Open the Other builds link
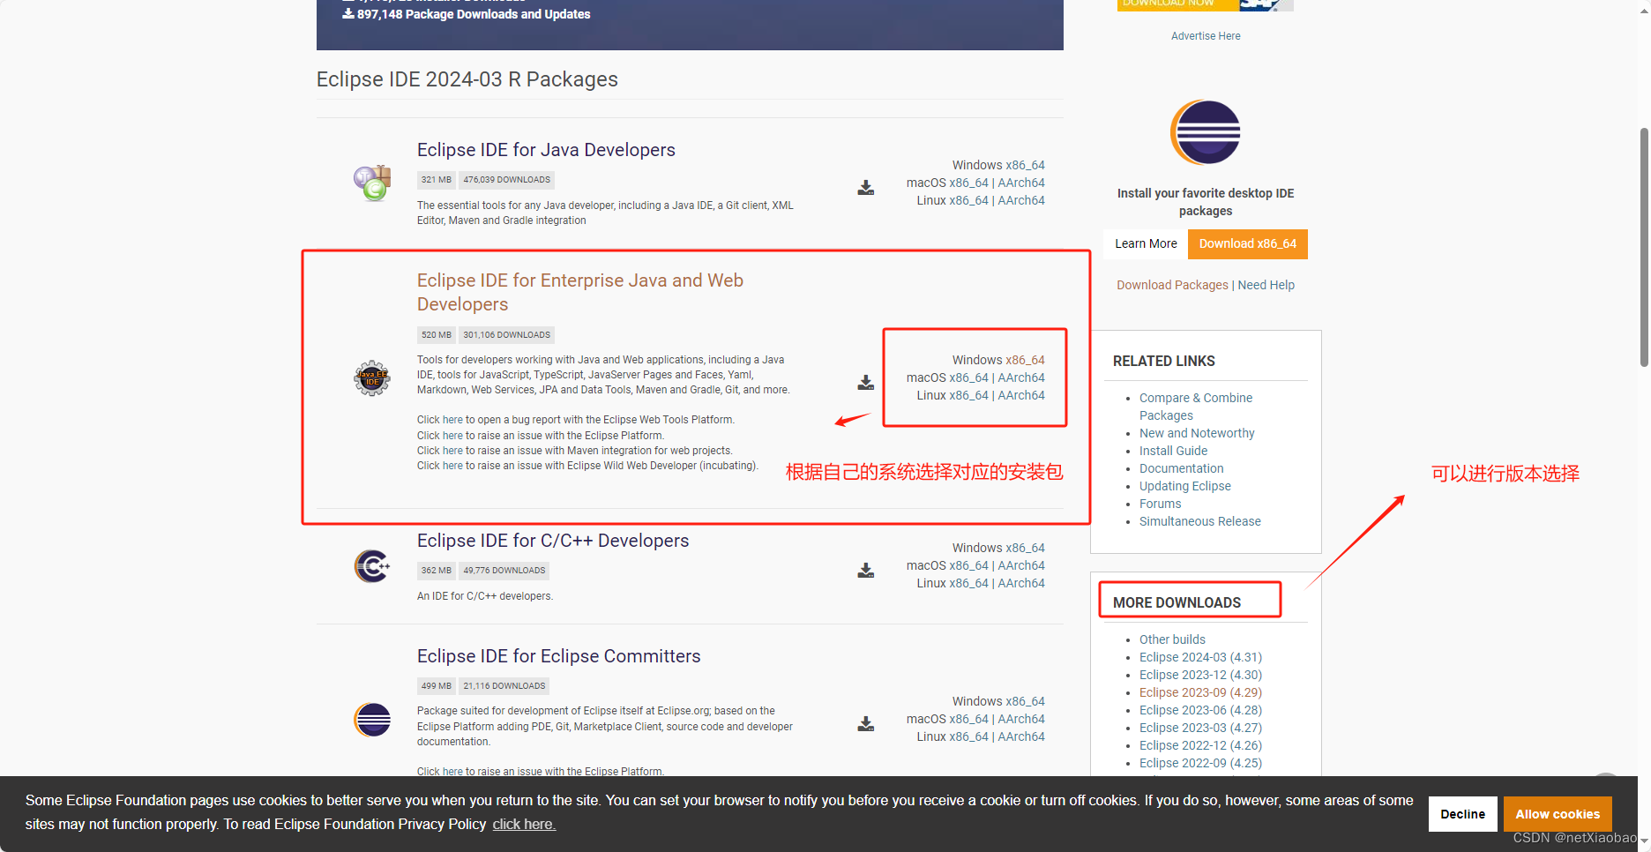Image resolution: width=1651 pixels, height=852 pixels. pos(1172,639)
